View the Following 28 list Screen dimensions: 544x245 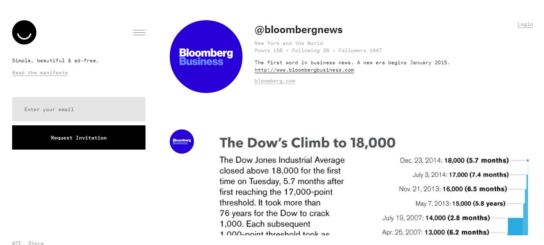click(x=310, y=51)
